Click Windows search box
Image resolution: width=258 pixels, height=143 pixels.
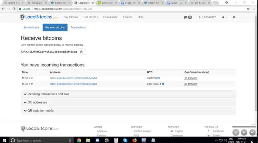click(41, 140)
